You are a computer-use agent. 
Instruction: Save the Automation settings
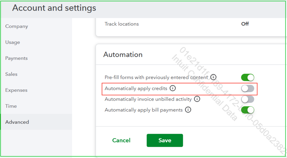(165, 140)
